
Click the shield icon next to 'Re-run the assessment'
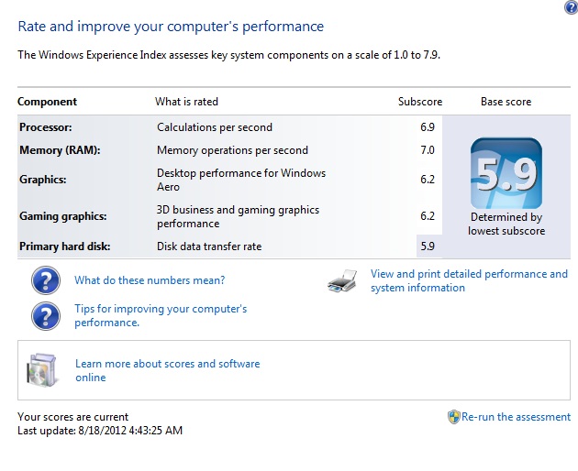coord(454,417)
